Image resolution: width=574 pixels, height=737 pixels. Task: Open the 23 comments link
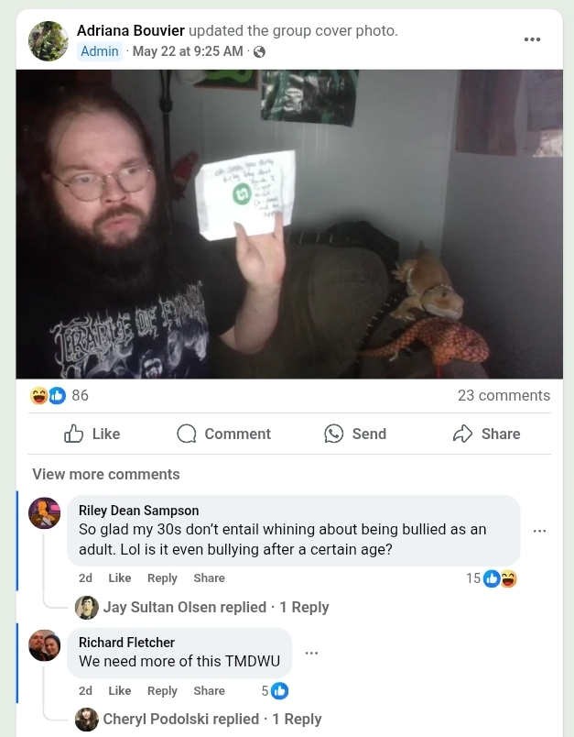[x=504, y=395]
